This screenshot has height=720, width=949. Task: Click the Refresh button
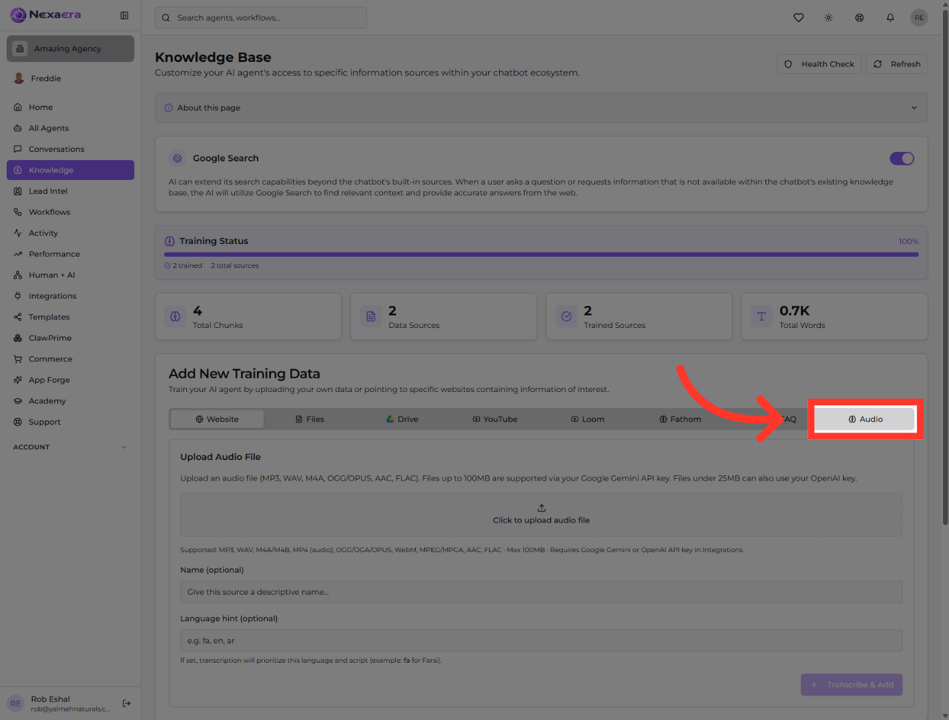[x=897, y=64]
